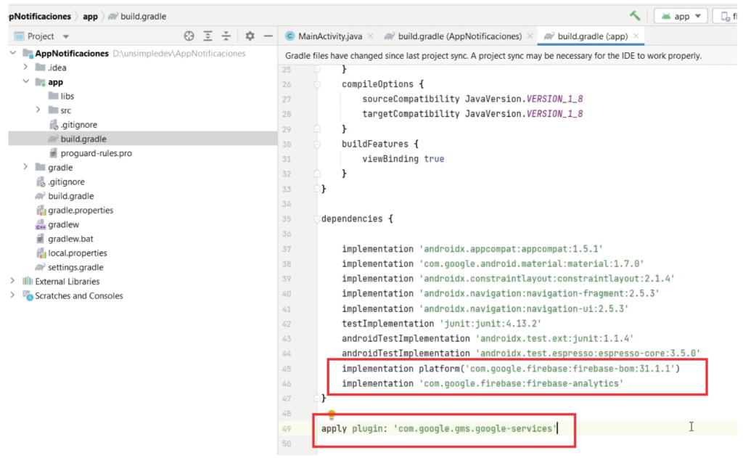Screen dimensions: 743x458
Task: Switch to build.gradle (AppNotificaciones) tab
Action: pyautogui.click(x=459, y=36)
